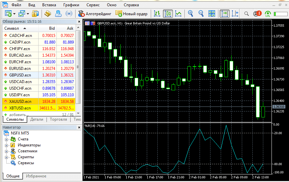Click the connection status bar indicator
Image resolution: width=289 pixels, height=182 pixels.
pos(280,14)
